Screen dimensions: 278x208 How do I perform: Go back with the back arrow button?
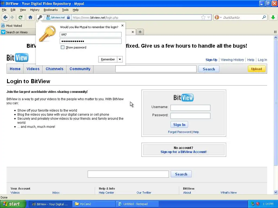click(x=5, y=17)
